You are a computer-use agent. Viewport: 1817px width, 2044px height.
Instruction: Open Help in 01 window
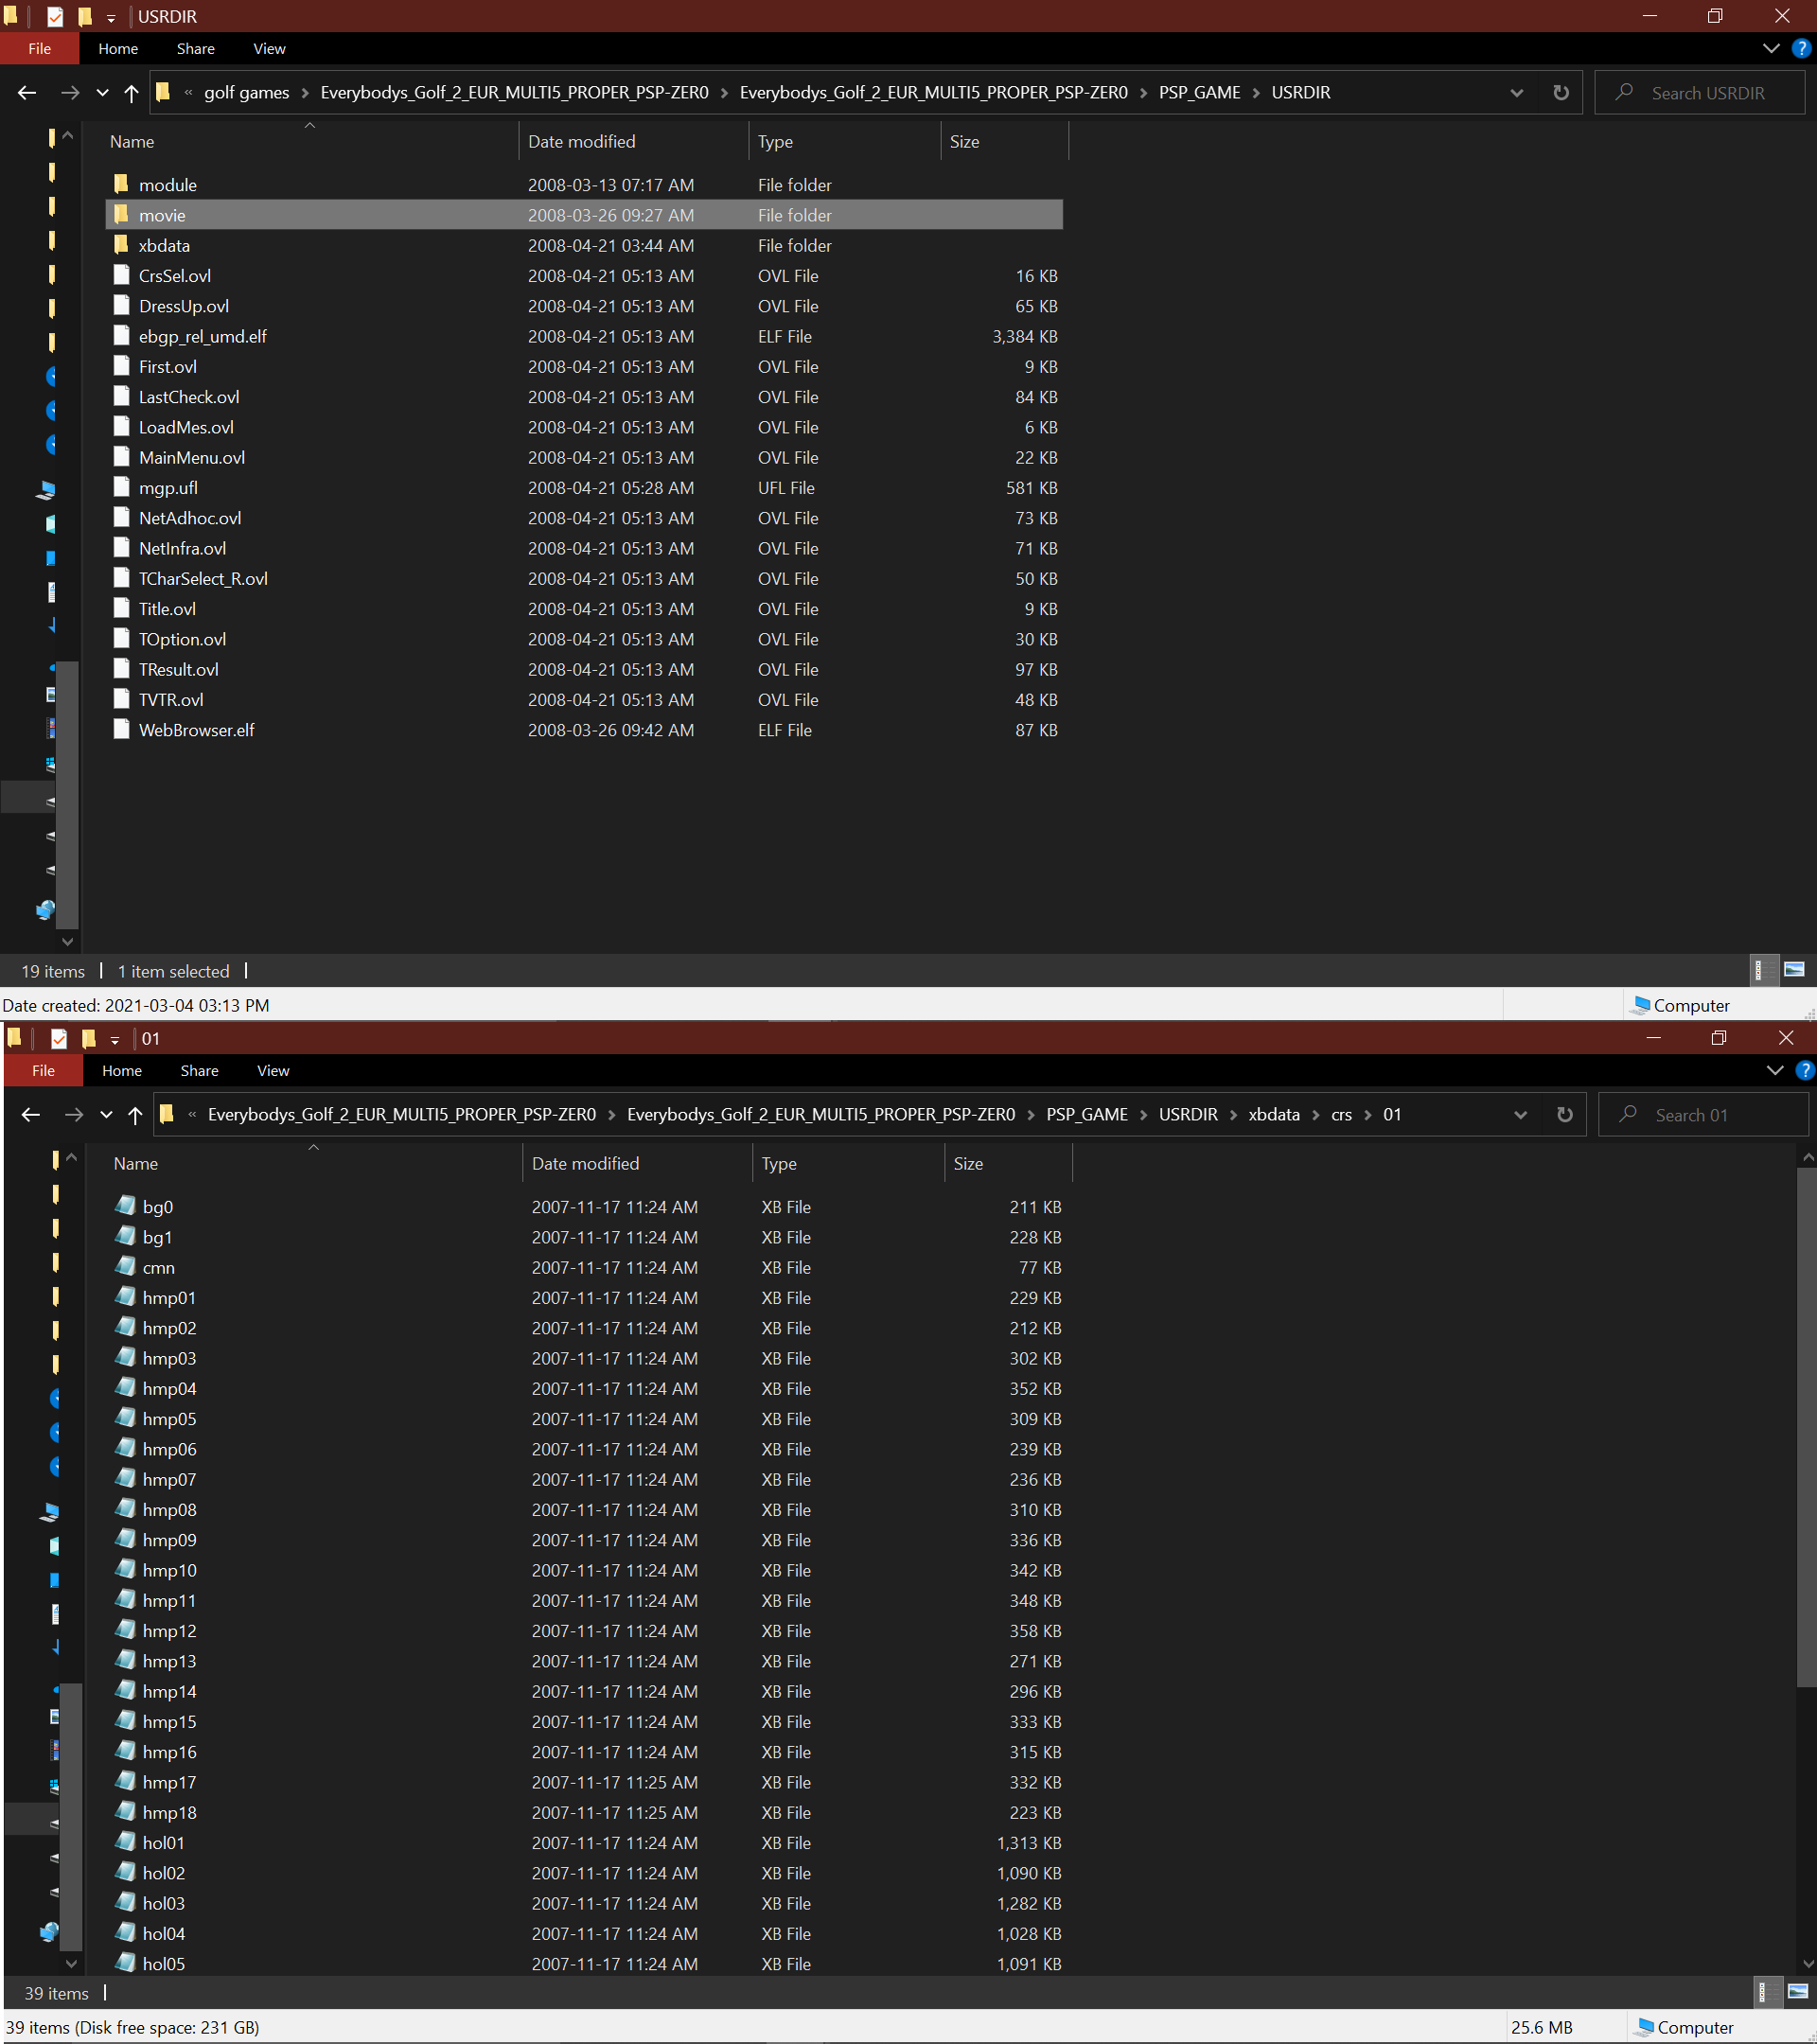(1805, 1070)
